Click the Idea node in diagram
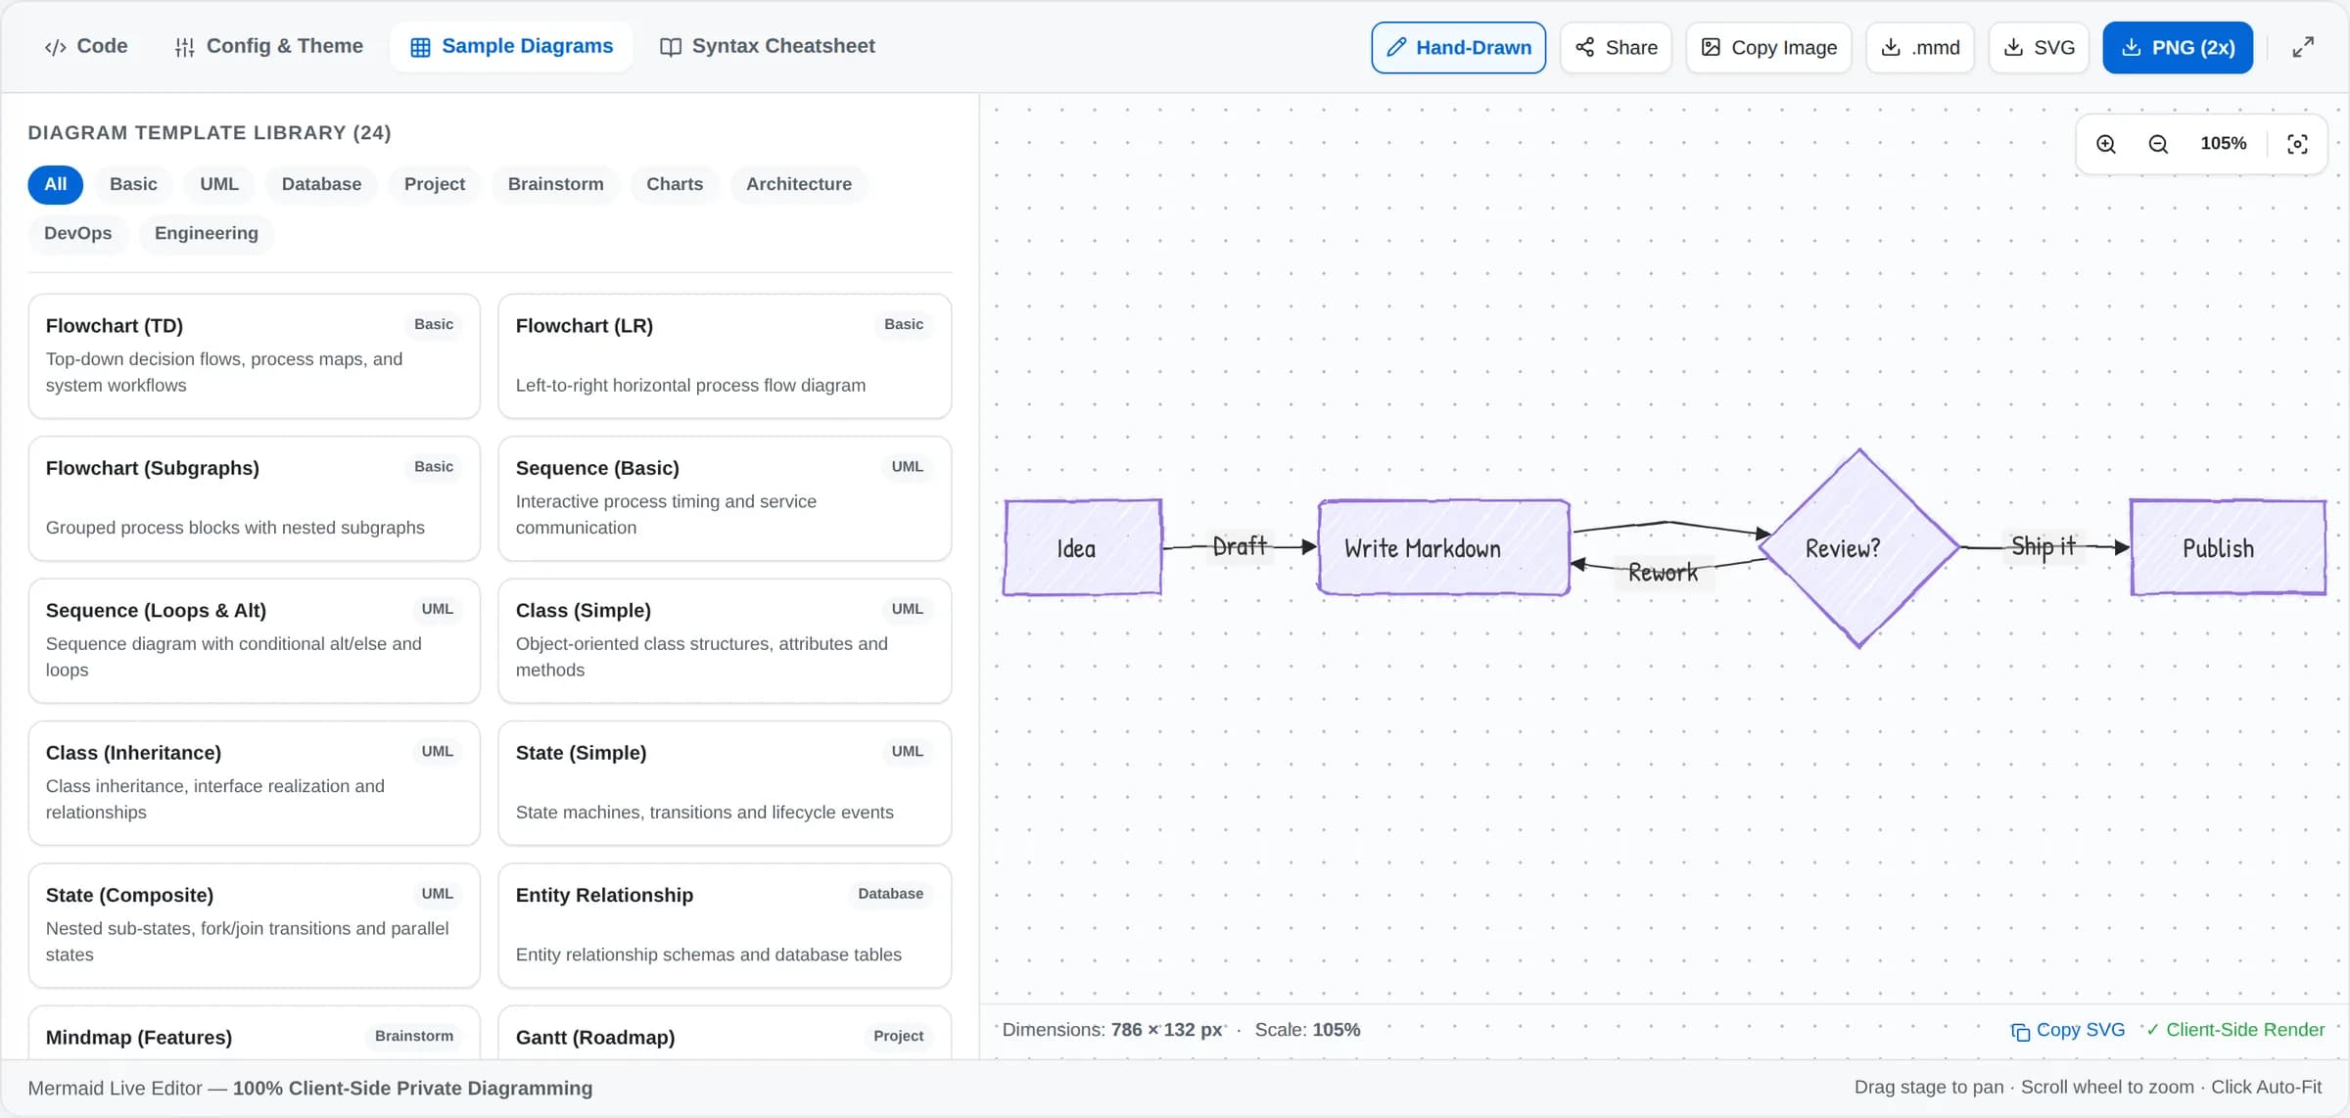The height and width of the screenshot is (1118, 2350). [1083, 547]
